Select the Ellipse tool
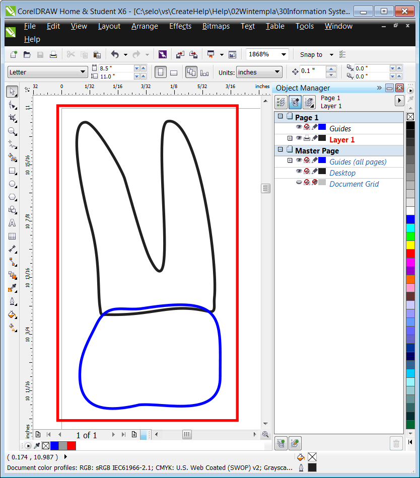Image resolution: width=420 pixels, height=478 pixels. (x=12, y=184)
